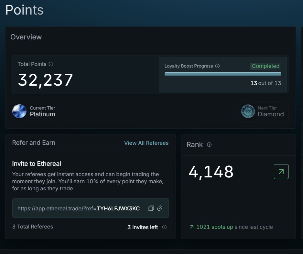Click the referees description paragraph

pos(88,181)
